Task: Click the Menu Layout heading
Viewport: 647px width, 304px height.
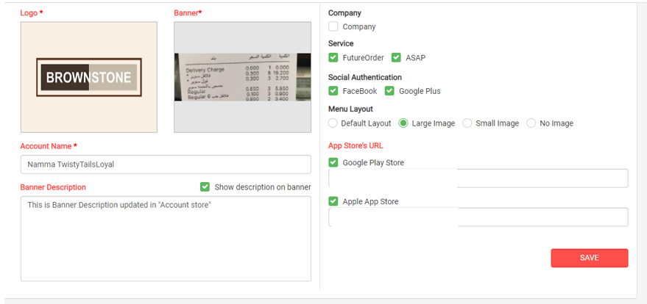Action: (x=350, y=109)
